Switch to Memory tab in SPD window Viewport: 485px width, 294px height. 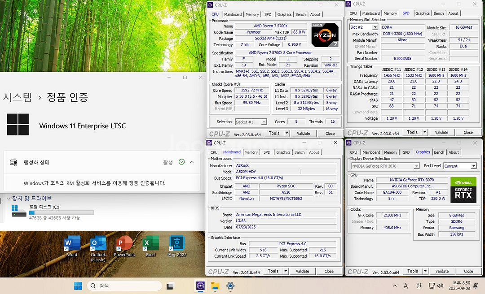tap(390, 13)
